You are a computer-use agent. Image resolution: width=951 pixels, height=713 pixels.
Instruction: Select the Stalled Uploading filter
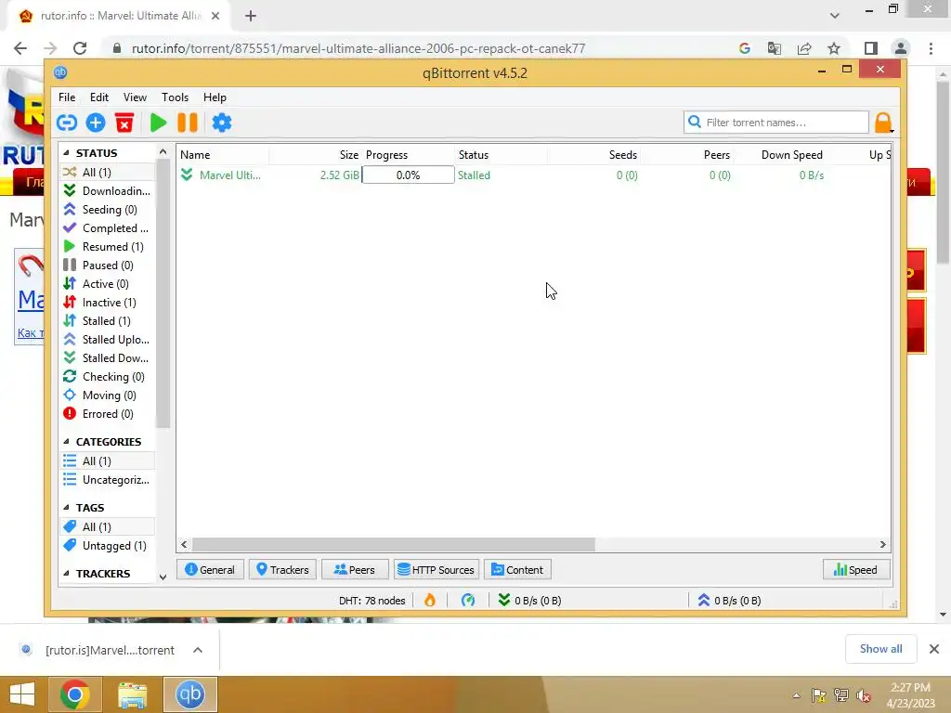coord(108,340)
